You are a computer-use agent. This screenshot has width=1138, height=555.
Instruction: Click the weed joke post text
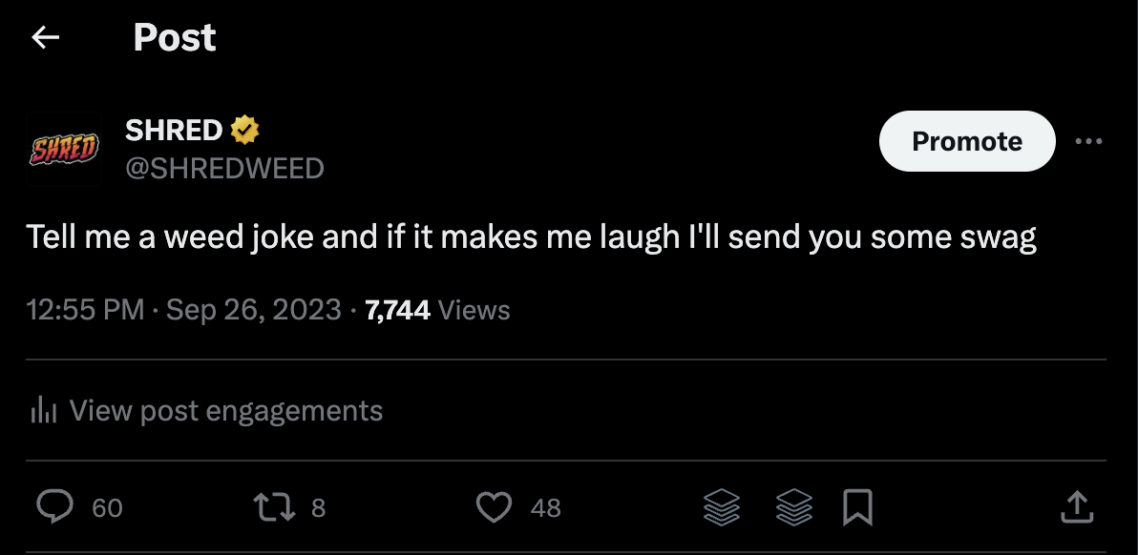click(x=531, y=236)
